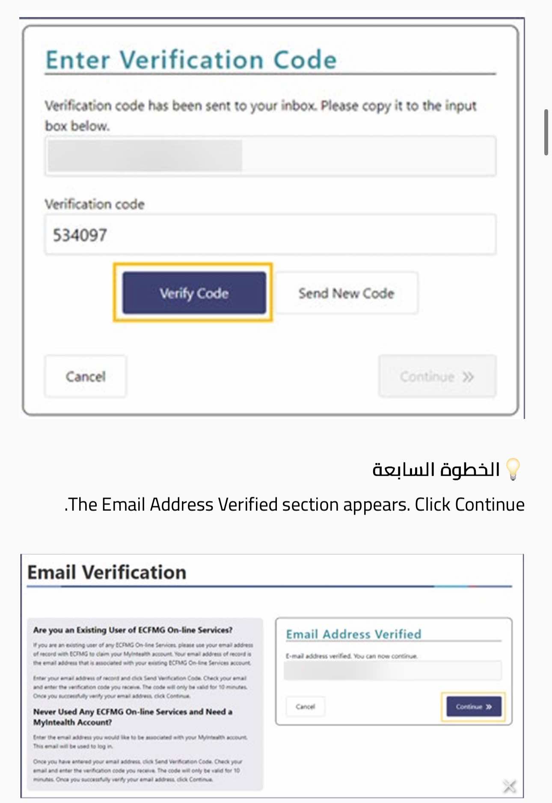Click the Verify Code button
The width and height of the screenshot is (552, 803).
click(194, 293)
